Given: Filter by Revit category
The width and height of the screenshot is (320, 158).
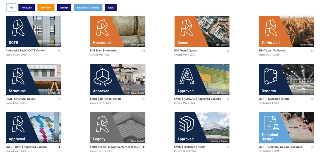Looking at the screenshot, I should click(111, 7).
